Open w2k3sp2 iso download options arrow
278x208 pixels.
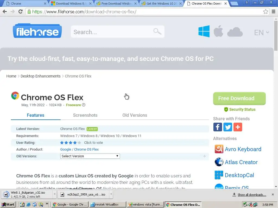(111, 194)
